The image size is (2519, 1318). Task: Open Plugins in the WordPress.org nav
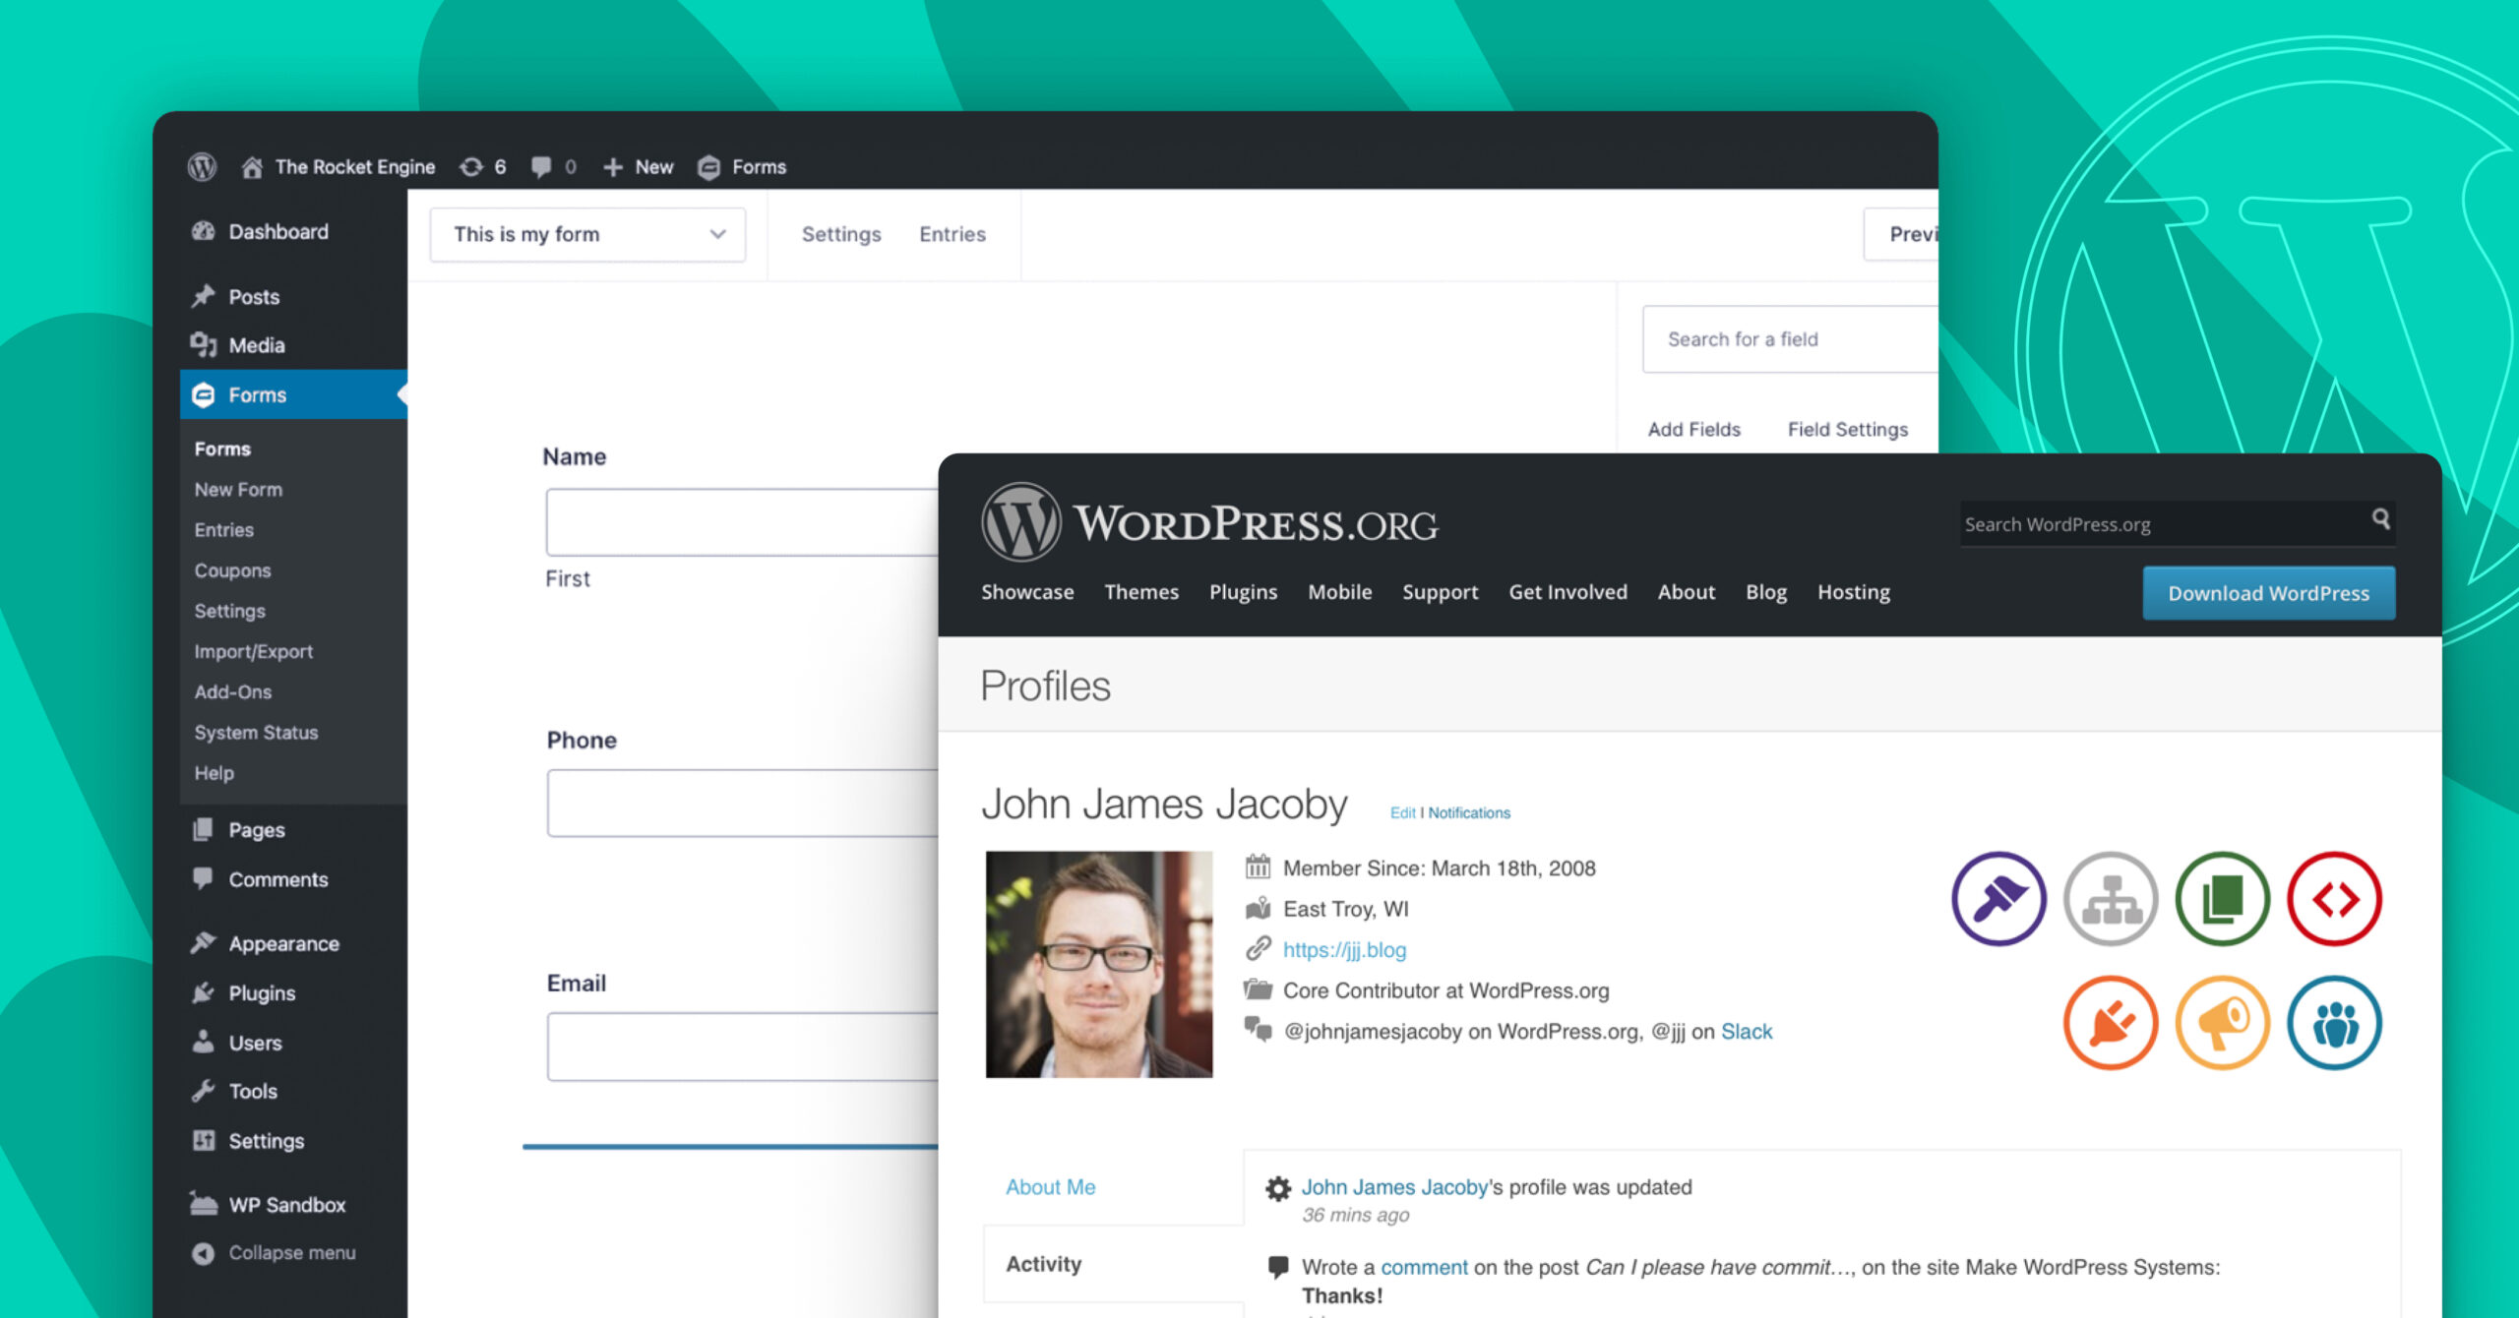(x=1243, y=592)
